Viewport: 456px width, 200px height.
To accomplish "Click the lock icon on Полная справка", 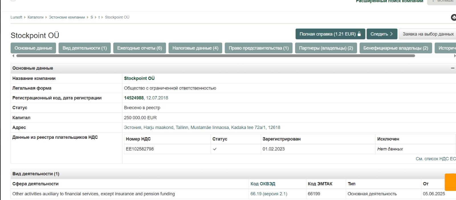I will click(359, 34).
